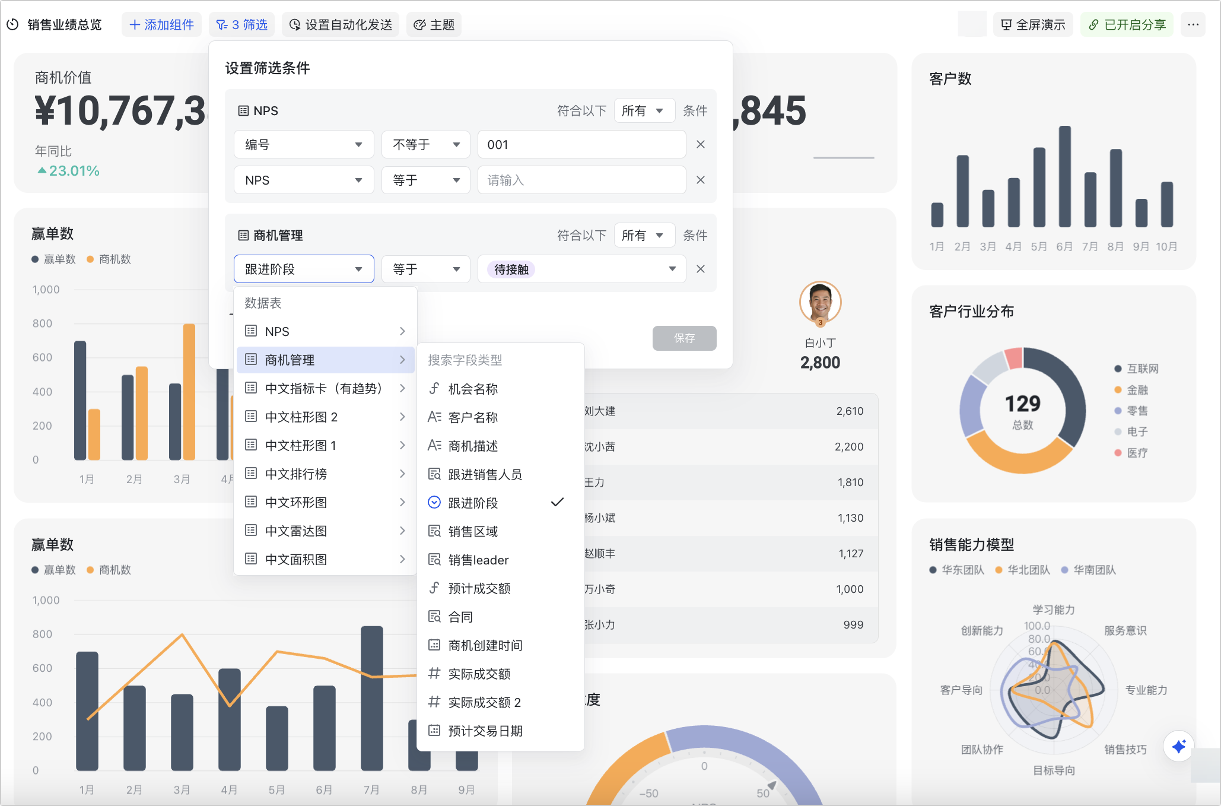Open 等于 operator dropdown in NPS row
1221x806 pixels.
click(x=426, y=180)
